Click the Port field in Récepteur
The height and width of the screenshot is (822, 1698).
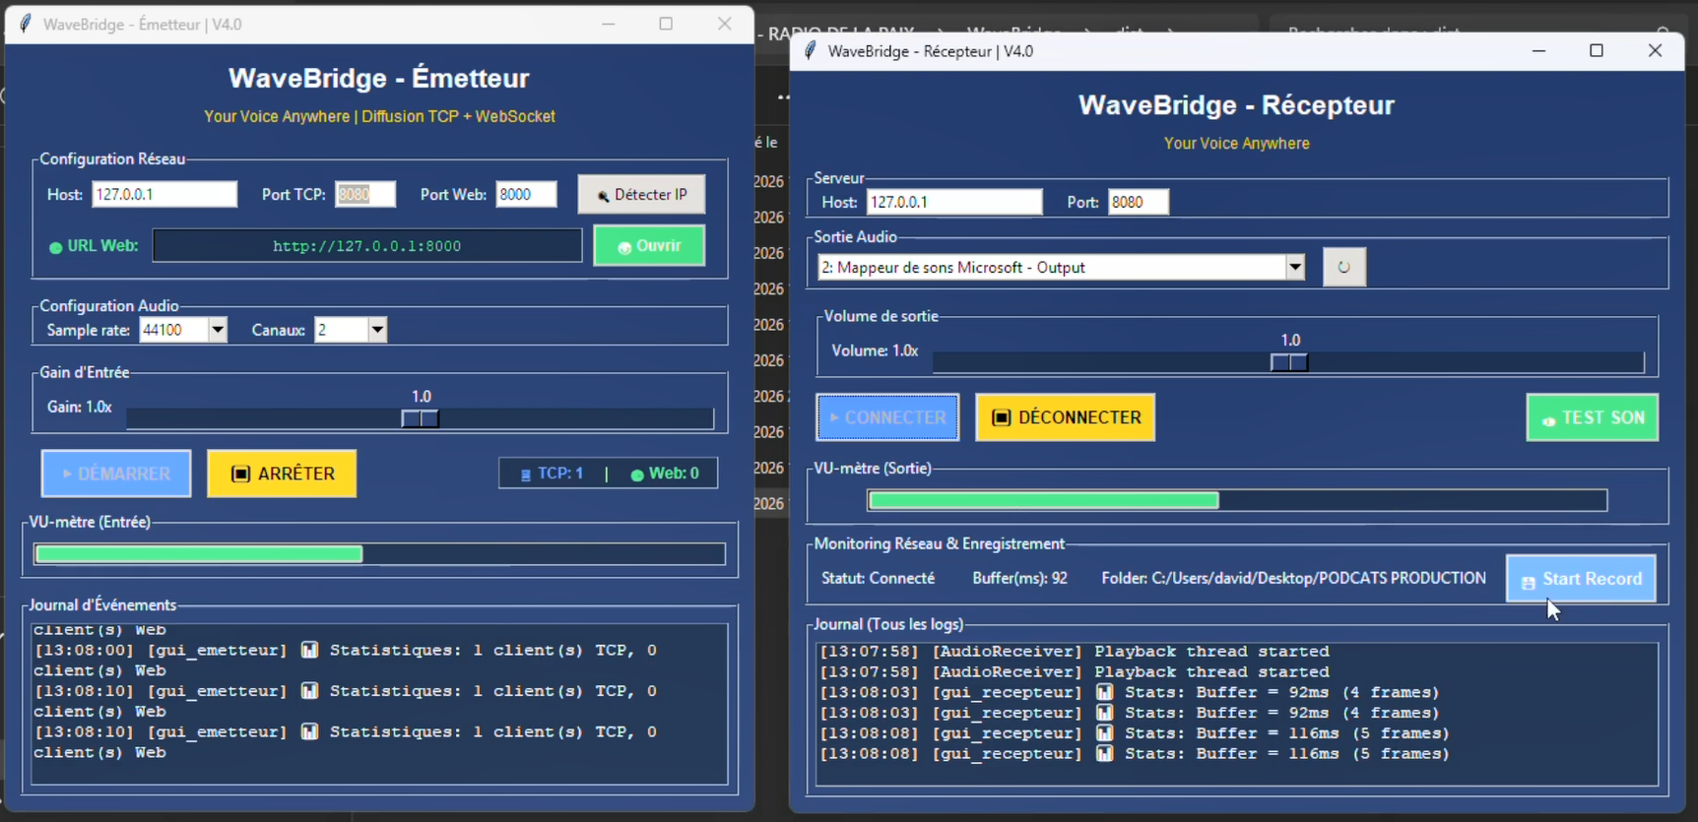point(1139,202)
